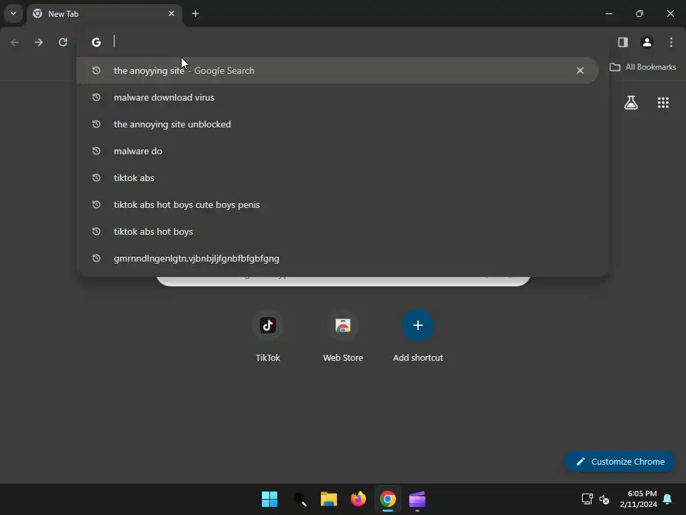The image size is (686, 515).
Task: Click history icon beside 'malware download virus'
Action: pyautogui.click(x=96, y=97)
